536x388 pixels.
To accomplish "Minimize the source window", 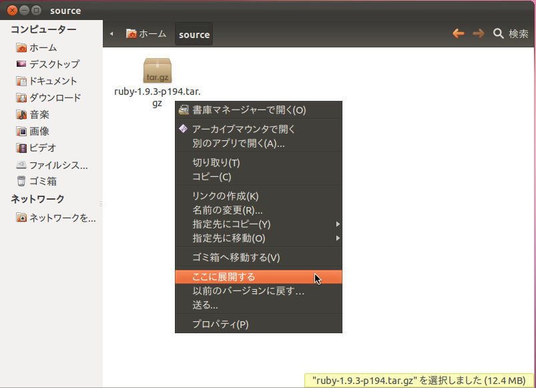I will point(24,10).
